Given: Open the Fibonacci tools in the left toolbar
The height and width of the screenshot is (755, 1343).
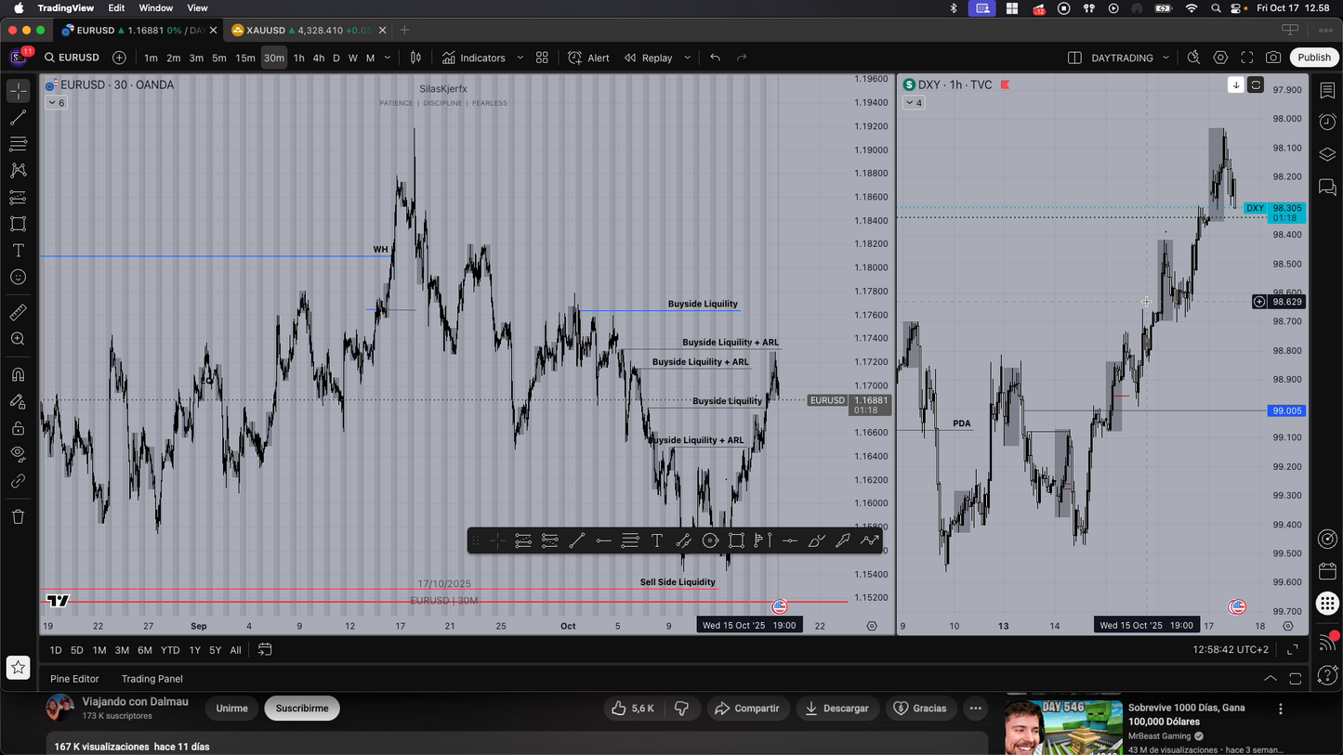Looking at the screenshot, I should [18, 144].
